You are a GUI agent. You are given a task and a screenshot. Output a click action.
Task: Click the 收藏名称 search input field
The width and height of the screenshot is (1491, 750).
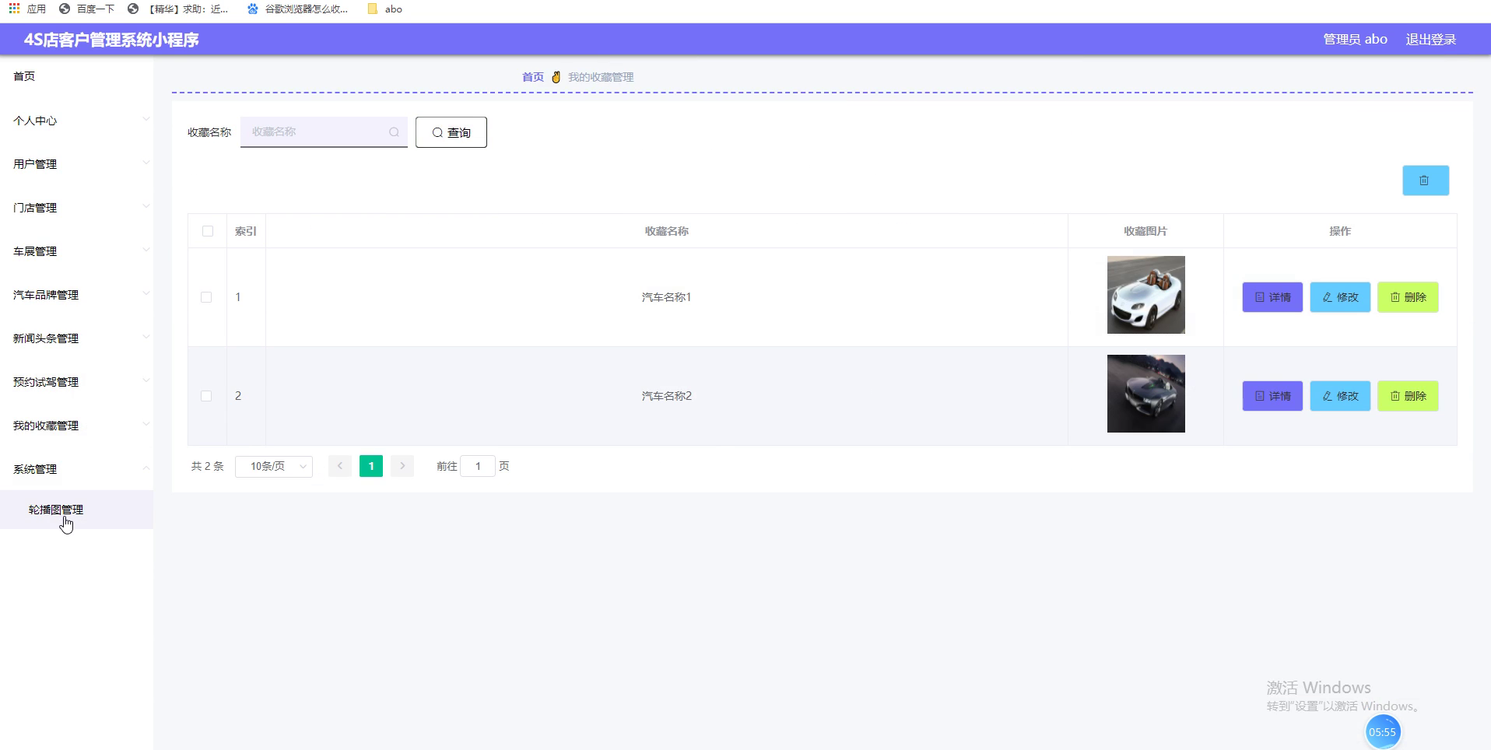[324, 132]
